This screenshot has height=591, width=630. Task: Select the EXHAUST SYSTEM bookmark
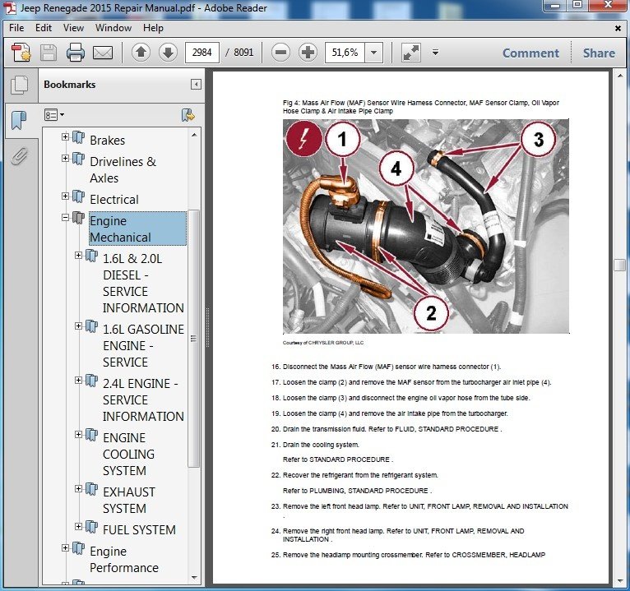coord(128,500)
